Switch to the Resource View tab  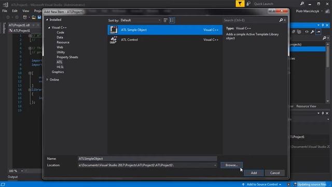click(x=306, y=106)
